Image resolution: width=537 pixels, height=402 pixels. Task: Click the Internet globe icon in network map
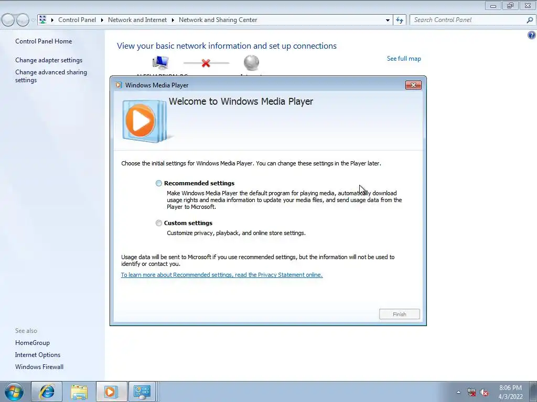pos(251,63)
